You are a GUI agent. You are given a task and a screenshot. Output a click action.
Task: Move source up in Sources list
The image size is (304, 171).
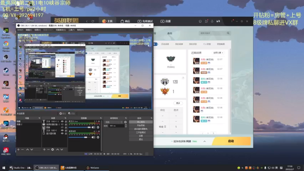[58, 149]
